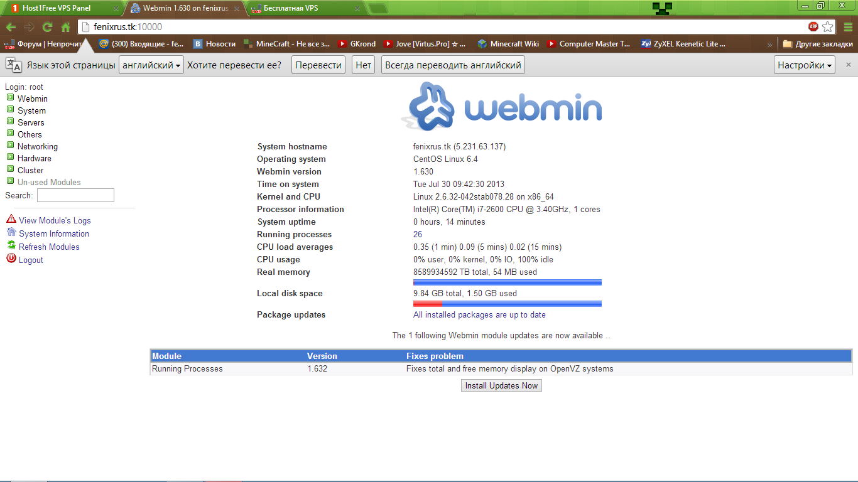This screenshot has width=858, height=482.
Task: Open the Другие закладки bookmarks folder
Action: click(x=818, y=44)
